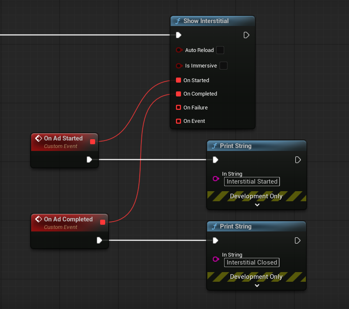The height and width of the screenshot is (309, 349).
Task: Click the Show Interstitial output execution pin
Action: pyautogui.click(x=246, y=35)
